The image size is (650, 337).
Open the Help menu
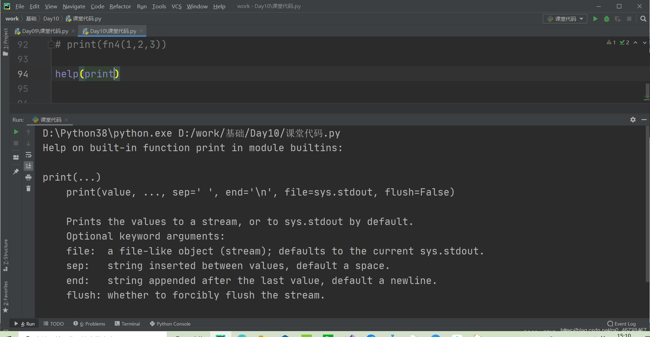tap(219, 6)
